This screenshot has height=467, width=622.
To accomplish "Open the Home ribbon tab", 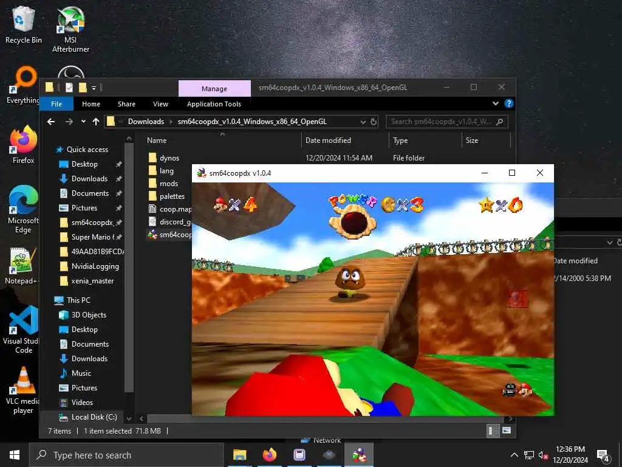I will (x=91, y=104).
